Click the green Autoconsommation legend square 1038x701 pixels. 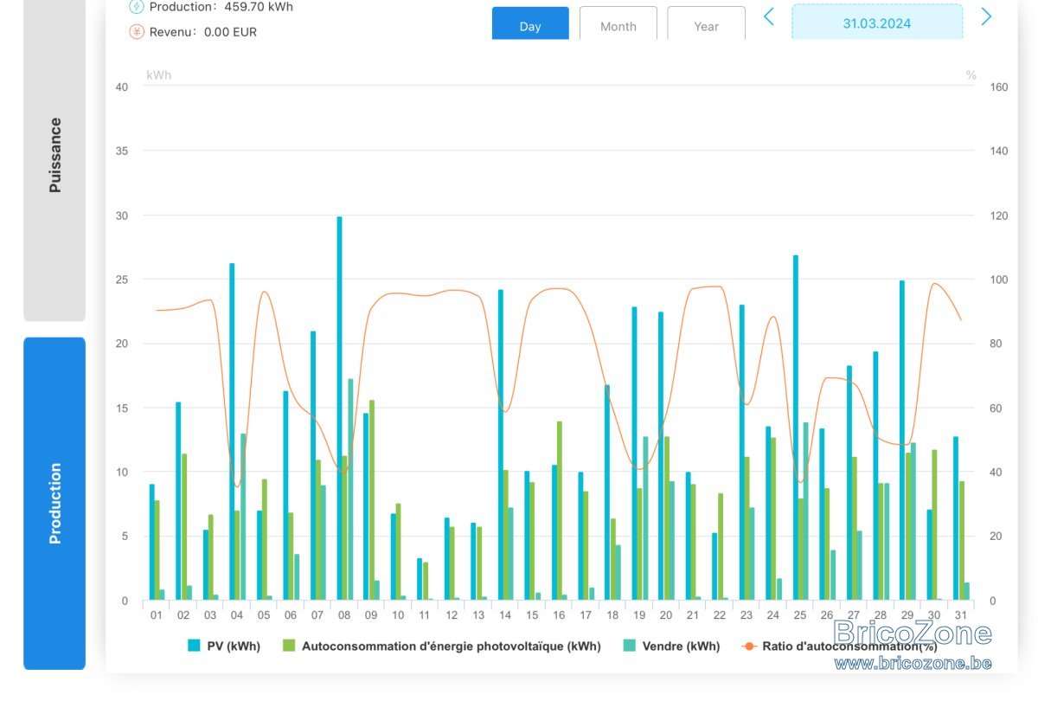pyautogui.click(x=289, y=646)
